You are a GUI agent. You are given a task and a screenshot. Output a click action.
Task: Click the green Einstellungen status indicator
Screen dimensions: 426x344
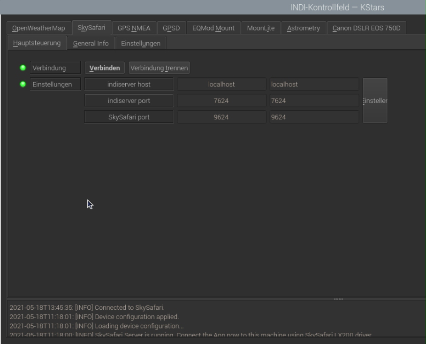23,84
